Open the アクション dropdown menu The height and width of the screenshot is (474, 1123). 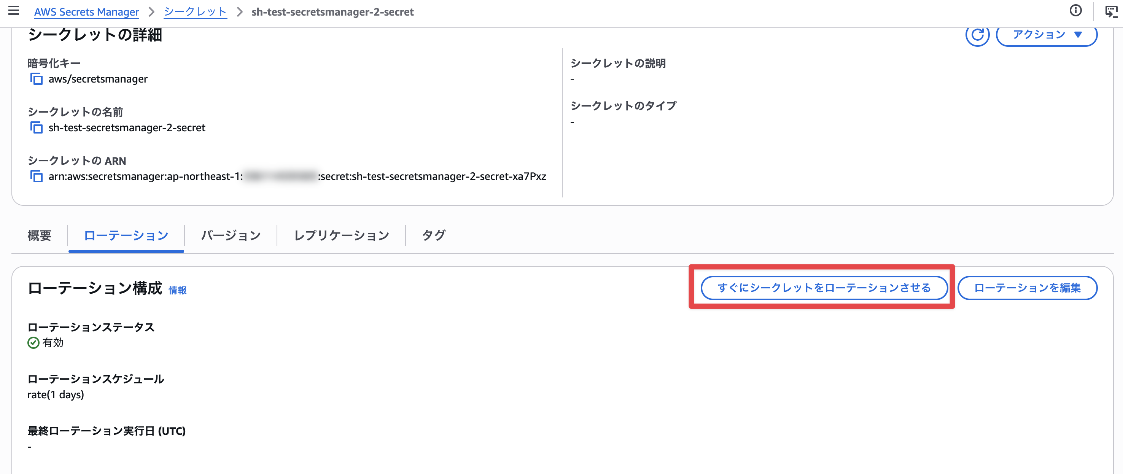click(x=1047, y=35)
